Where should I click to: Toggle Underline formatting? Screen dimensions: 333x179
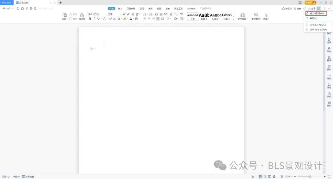pos(98,19)
